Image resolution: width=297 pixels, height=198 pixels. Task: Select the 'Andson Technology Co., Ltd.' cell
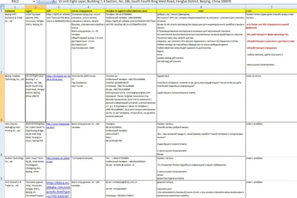click(x=15, y=168)
